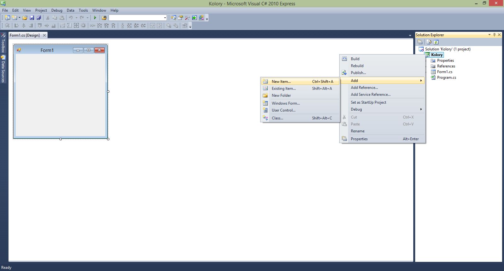Open the Tools menu
504x271 pixels.
(x=83, y=10)
